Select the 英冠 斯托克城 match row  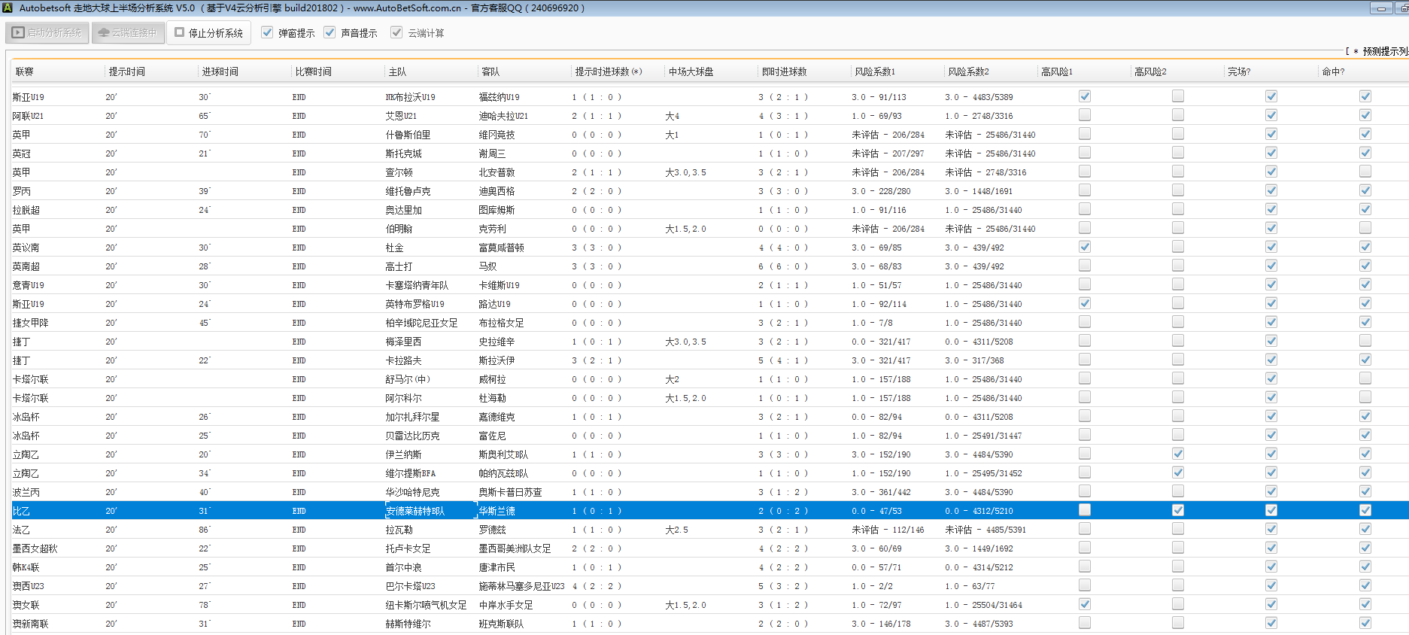click(x=403, y=153)
